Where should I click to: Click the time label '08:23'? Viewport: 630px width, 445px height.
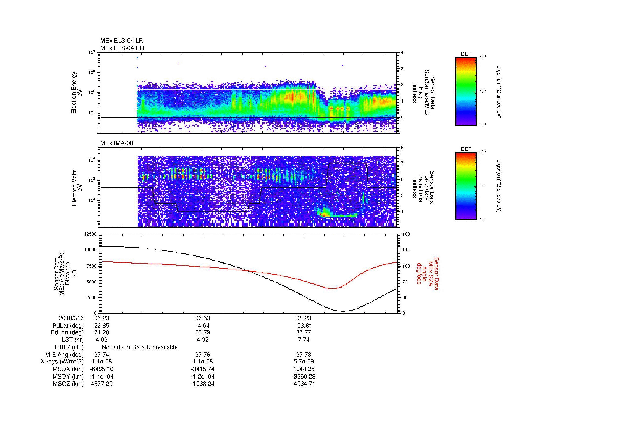pyautogui.click(x=304, y=318)
